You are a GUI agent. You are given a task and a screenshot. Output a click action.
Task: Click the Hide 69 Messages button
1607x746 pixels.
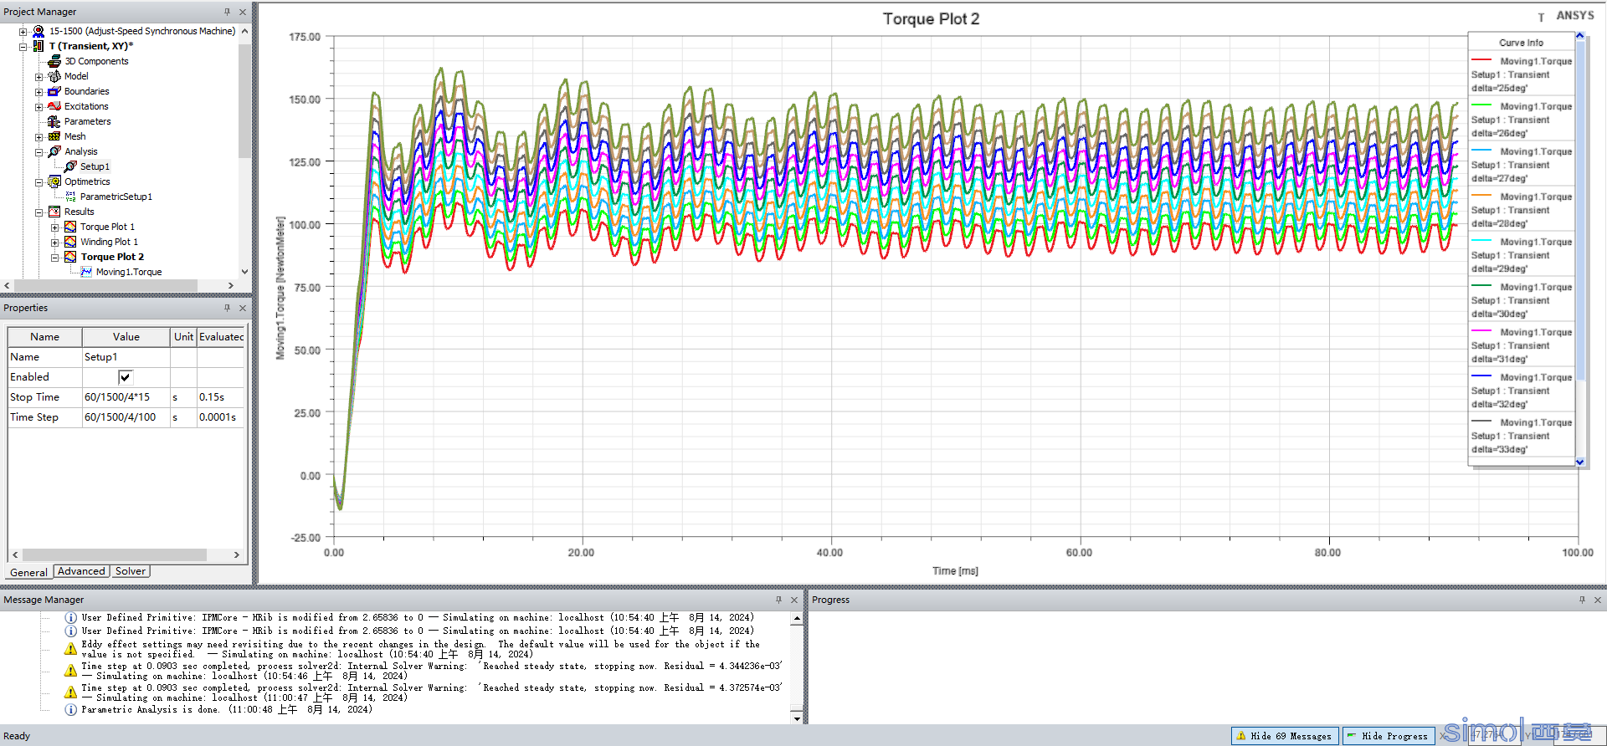(x=1285, y=736)
